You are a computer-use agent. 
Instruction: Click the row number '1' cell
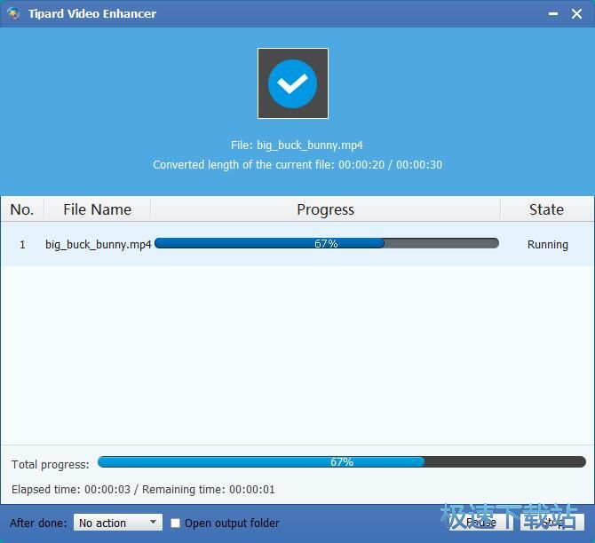22,245
